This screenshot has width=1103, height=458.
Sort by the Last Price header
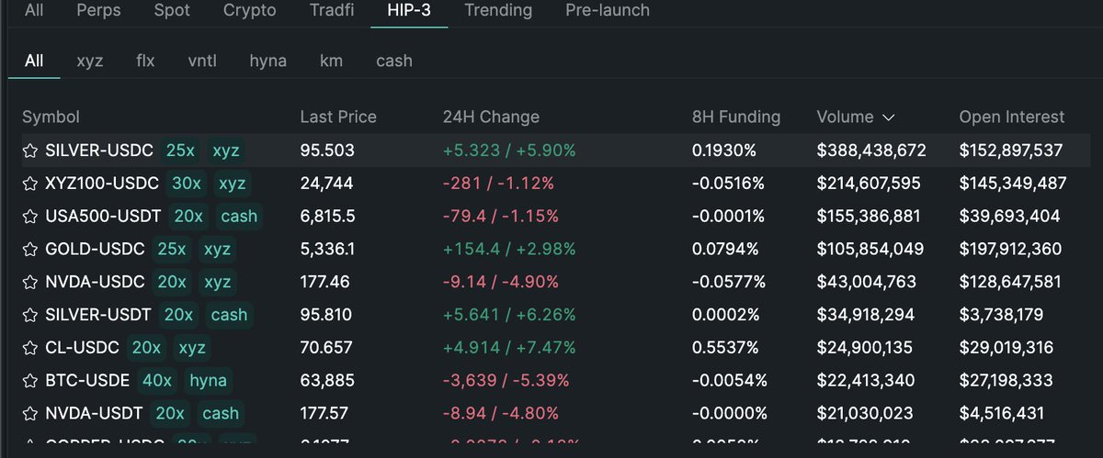pos(337,117)
